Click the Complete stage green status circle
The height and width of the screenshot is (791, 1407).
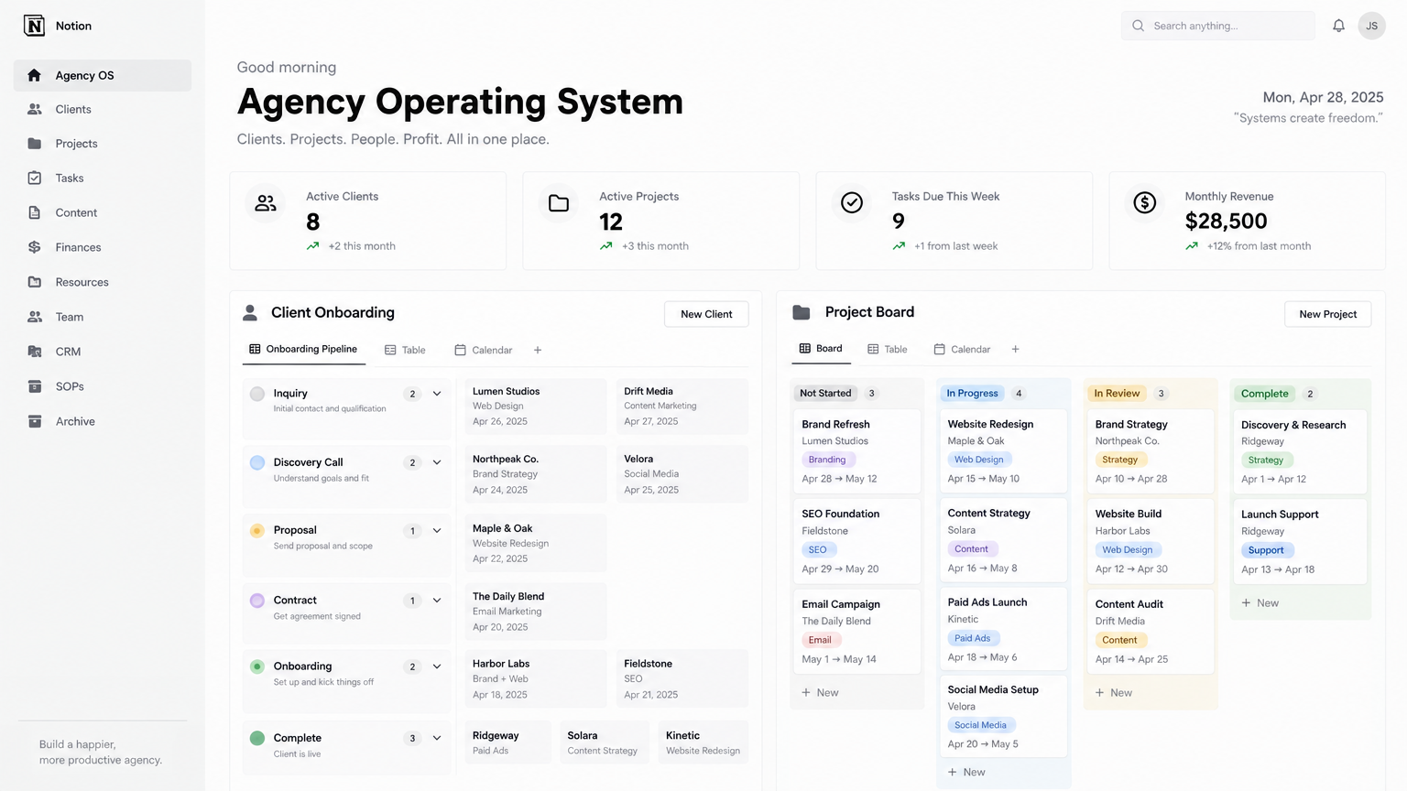[x=257, y=738]
